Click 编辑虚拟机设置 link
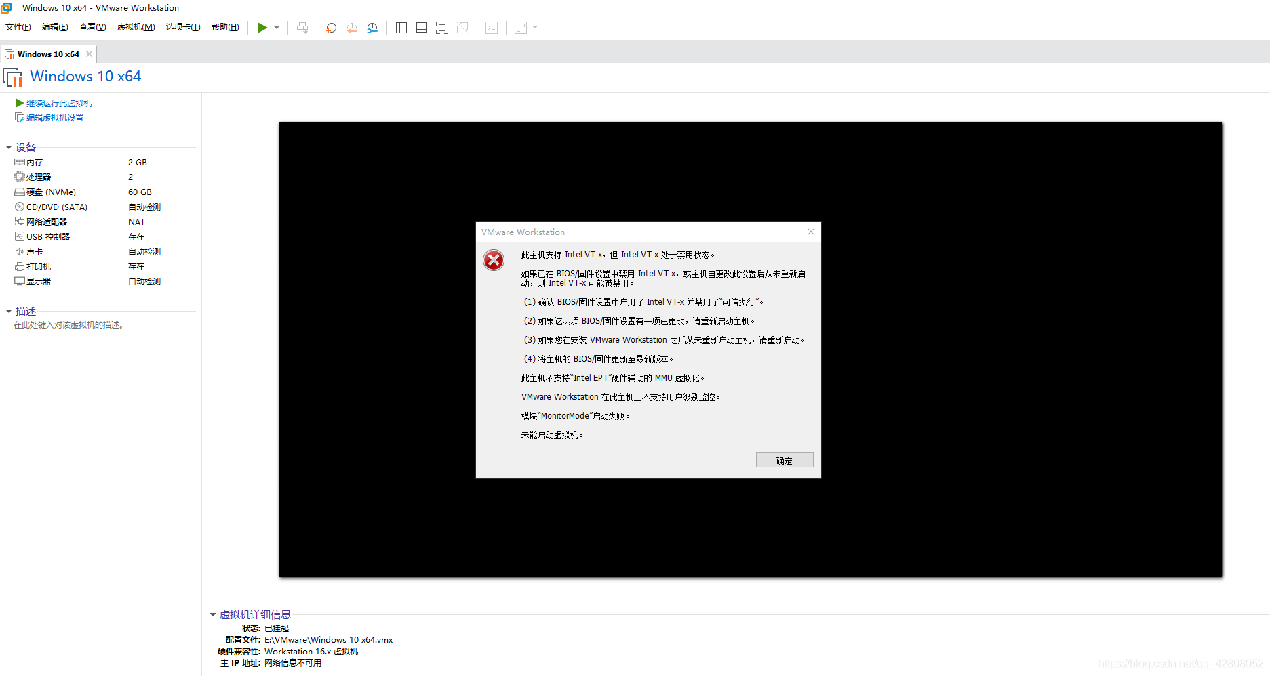This screenshot has height=676, width=1270. [55, 117]
